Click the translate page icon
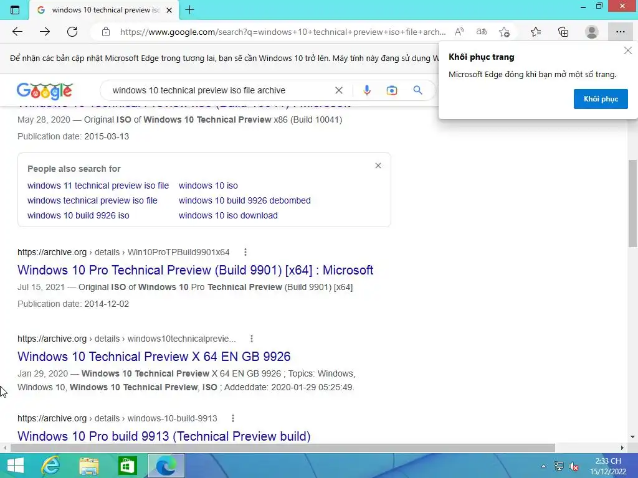The height and width of the screenshot is (478, 638). pos(482,32)
